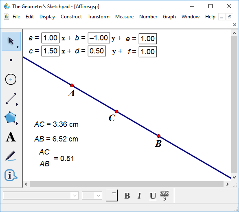Select red point C on line
This screenshot has height=212, width=239.
click(116, 111)
